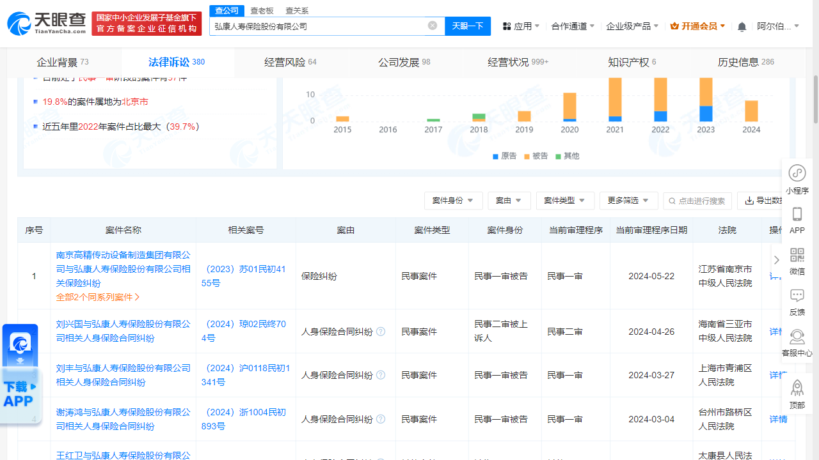819x460 pixels.
Task: Switch to the 经营风险 tab
Action: coord(290,62)
